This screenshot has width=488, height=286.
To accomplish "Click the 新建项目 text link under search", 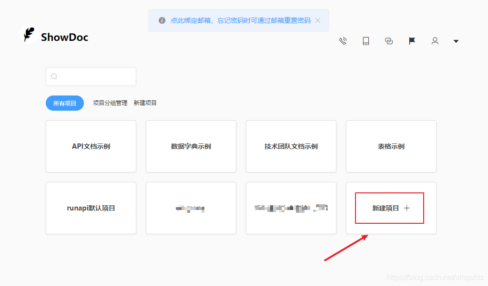I will 145,103.
